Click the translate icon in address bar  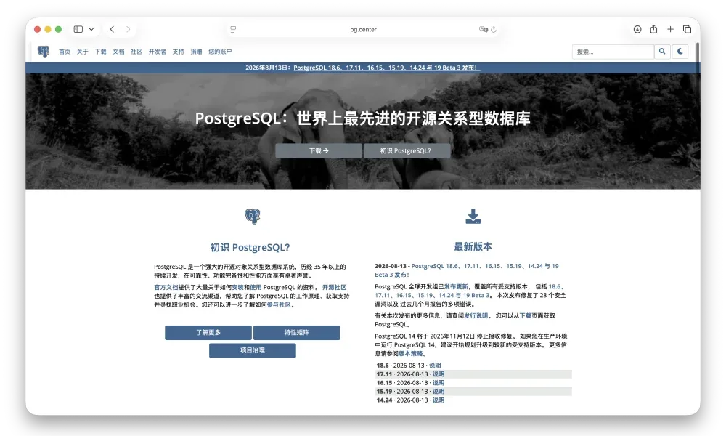(483, 29)
